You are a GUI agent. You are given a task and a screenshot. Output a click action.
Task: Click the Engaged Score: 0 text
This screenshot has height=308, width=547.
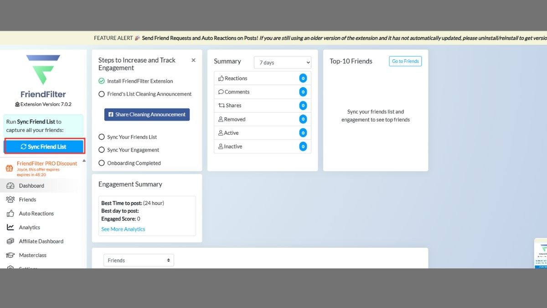121,219
